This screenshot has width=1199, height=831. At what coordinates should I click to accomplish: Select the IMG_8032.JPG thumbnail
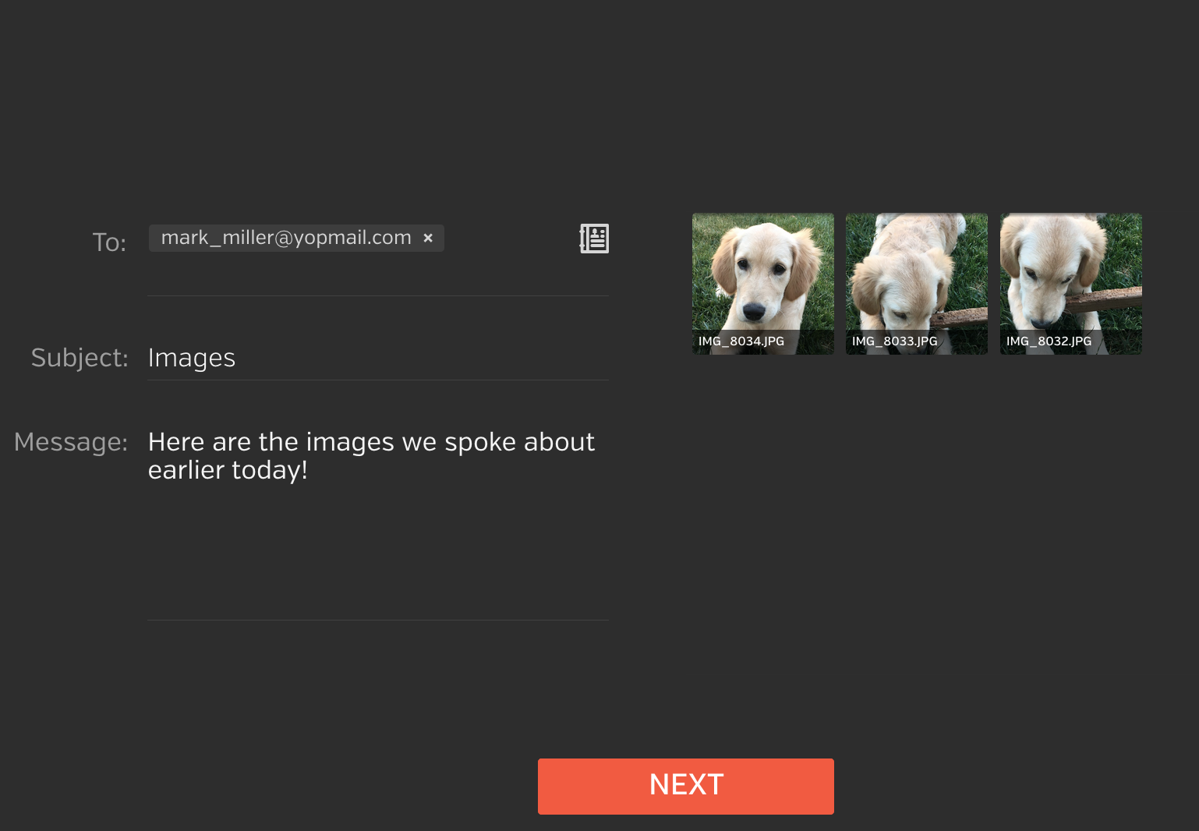pyautogui.click(x=1071, y=284)
